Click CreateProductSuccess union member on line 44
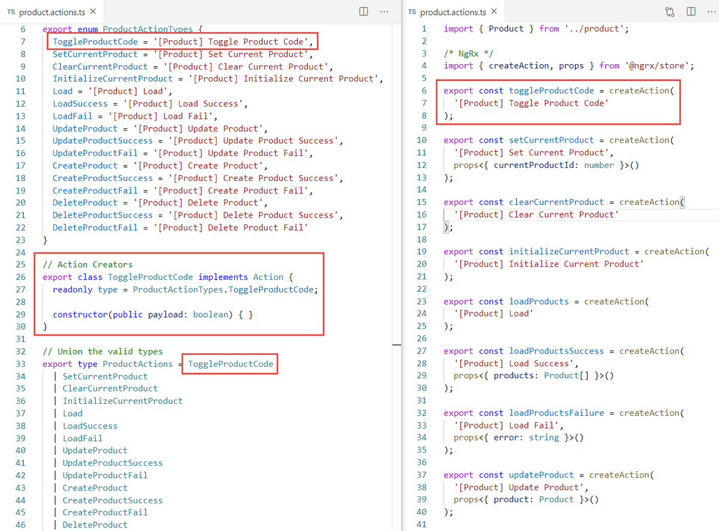 pyautogui.click(x=113, y=500)
